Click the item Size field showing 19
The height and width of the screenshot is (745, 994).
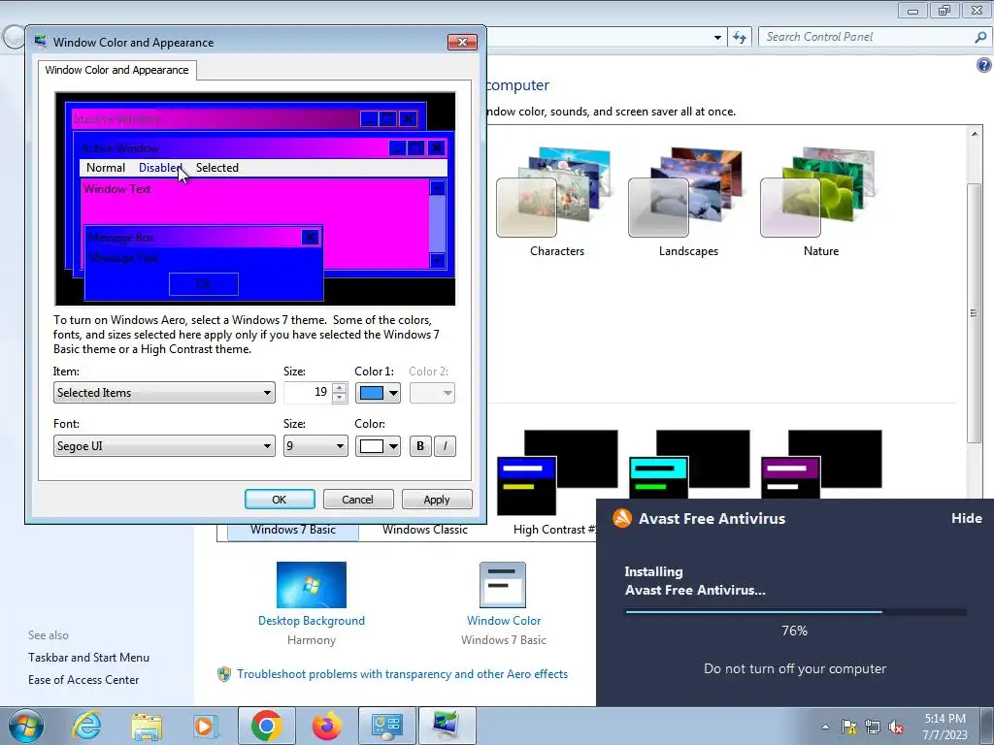tap(308, 393)
